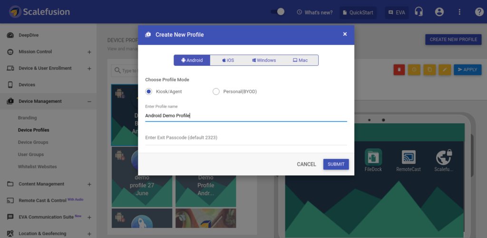This screenshot has width=487, height=238.
Task: Click the Enter Exit Passcode field
Action: [x=246, y=137]
